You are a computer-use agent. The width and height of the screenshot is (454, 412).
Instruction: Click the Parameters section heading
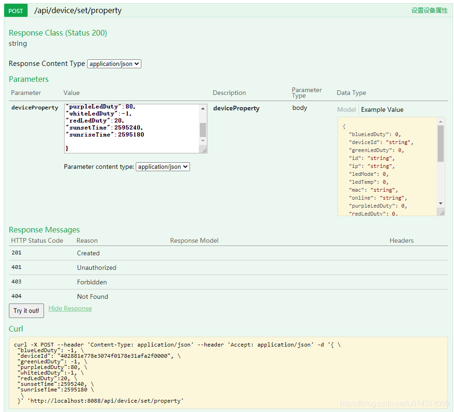tap(29, 80)
